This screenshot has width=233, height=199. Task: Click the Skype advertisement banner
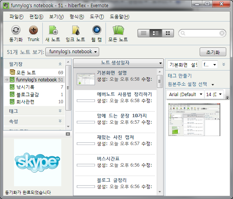coord(37,162)
